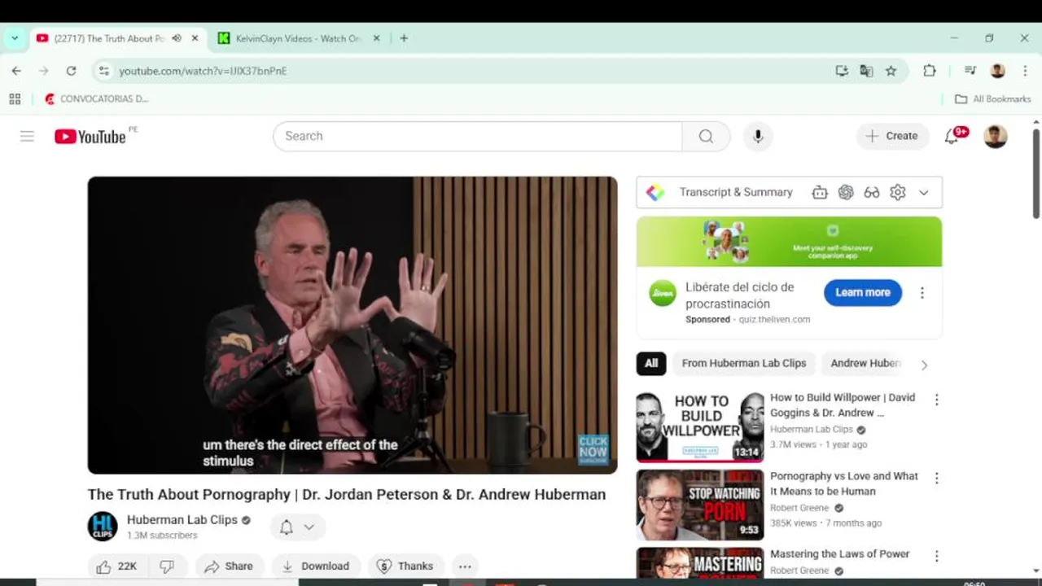
Task: Go to the YouTube home logo
Action: (90, 136)
